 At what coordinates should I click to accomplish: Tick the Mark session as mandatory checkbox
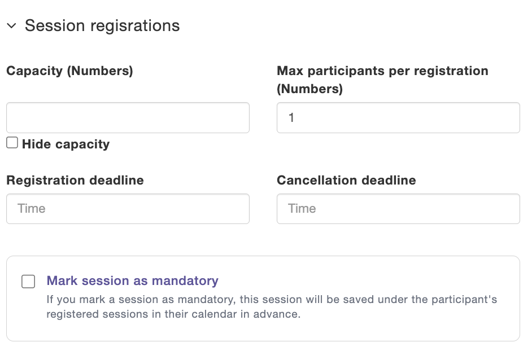click(x=28, y=282)
